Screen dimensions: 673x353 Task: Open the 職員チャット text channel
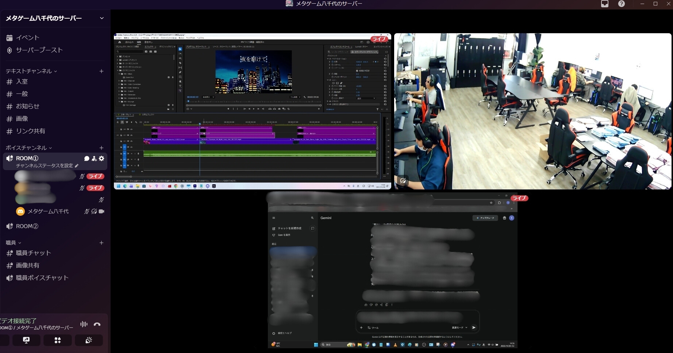click(33, 253)
